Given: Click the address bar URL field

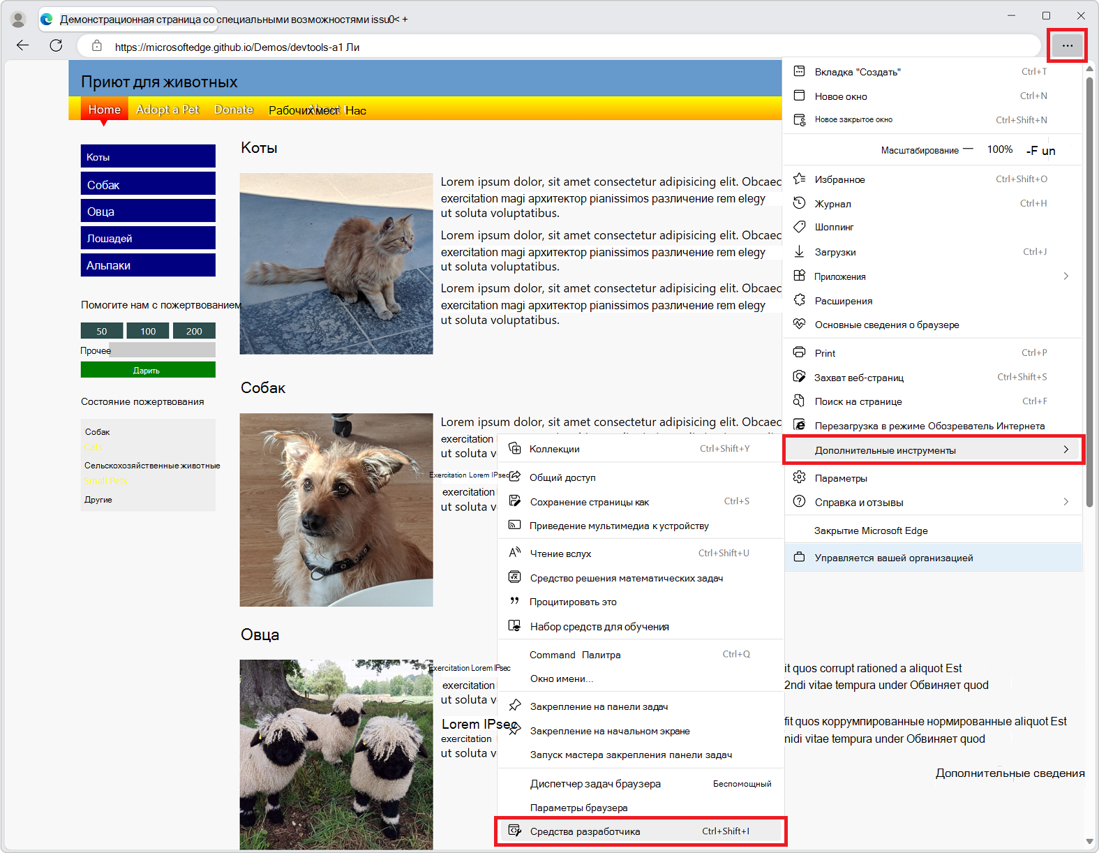Looking at the screenshot, I should click(x=558, y=46).
